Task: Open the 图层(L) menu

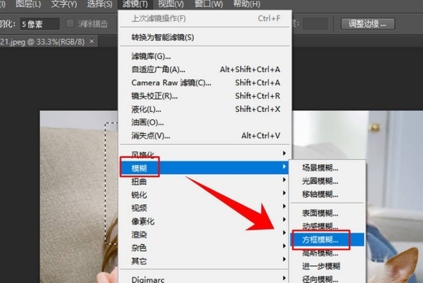Action: pyautogui.click(x=28, y=4)
